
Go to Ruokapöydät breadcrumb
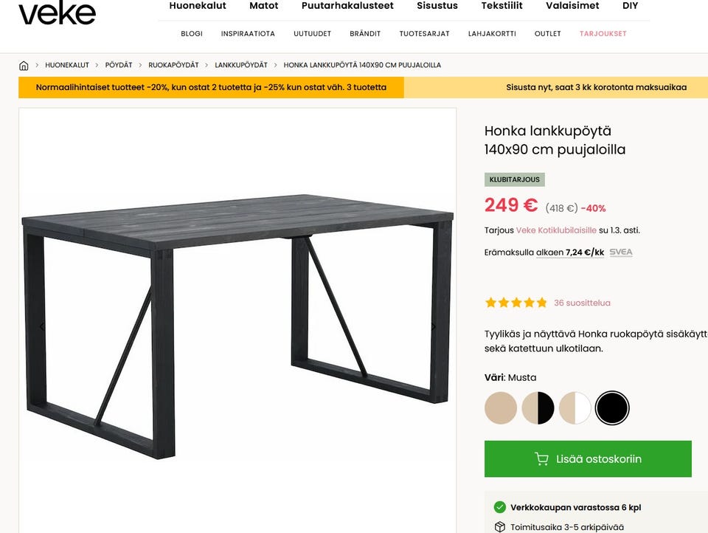click(x=173, y=65)
